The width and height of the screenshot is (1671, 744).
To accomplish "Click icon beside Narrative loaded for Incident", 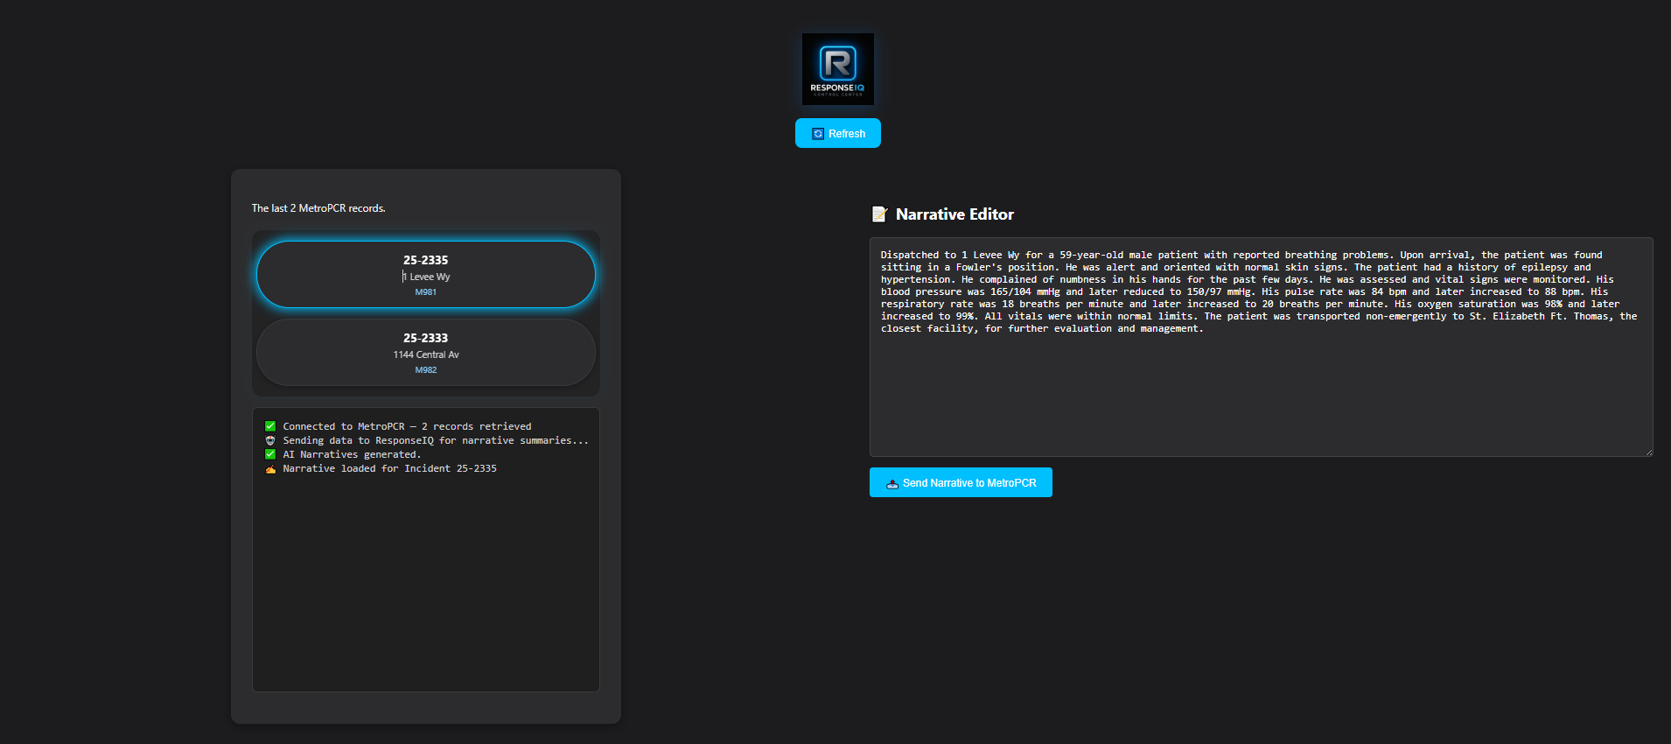I will pos(270,469).
